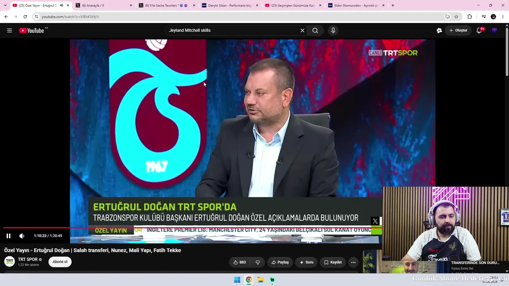Click the install/cast icon in address bar
This screenshot has height=286, width=509.
pos(448,17)
